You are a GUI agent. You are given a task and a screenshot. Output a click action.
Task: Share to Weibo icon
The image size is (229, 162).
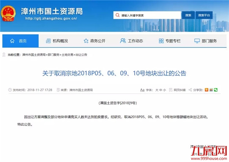[211, 90]
